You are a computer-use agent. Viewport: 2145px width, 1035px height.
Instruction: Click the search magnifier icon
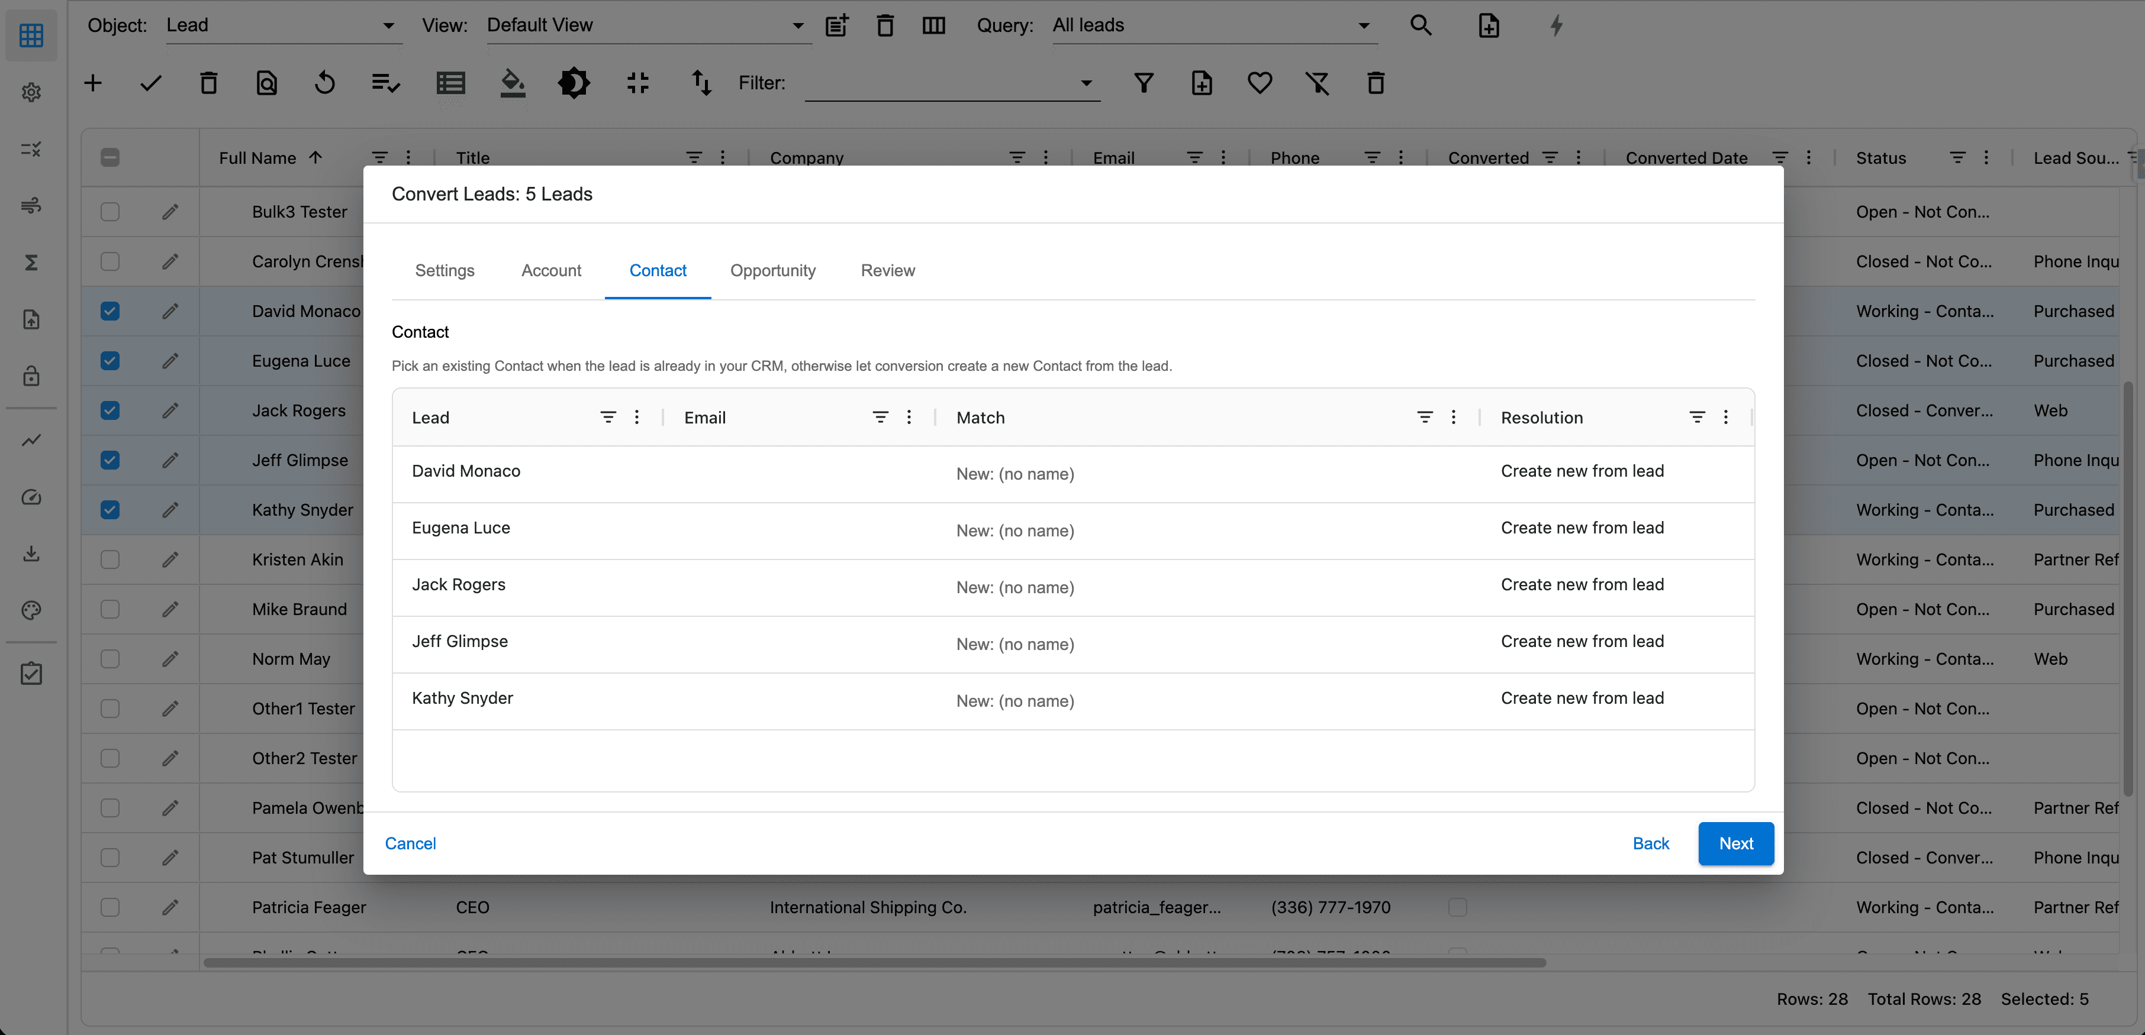1421,26
